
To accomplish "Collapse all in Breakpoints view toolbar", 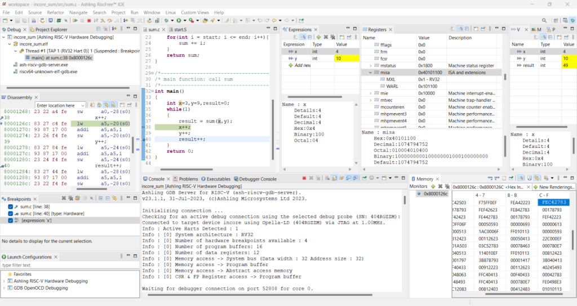I will click(108, 199).
